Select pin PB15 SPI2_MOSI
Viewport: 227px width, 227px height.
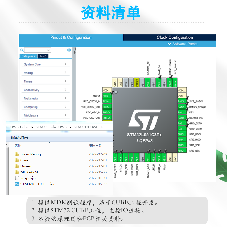pos(182,134)
